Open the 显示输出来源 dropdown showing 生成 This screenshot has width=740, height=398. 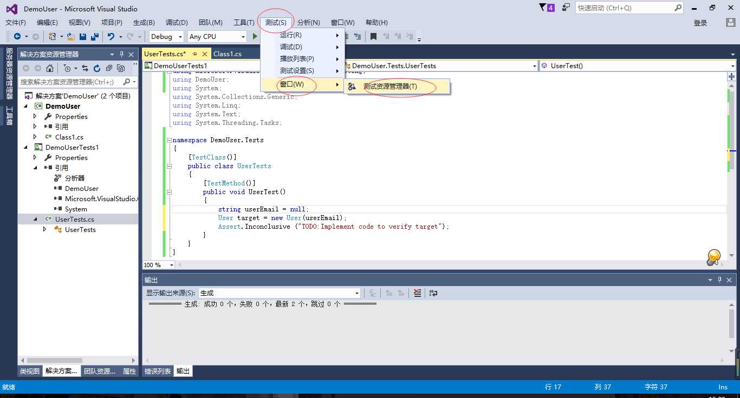[x=280, y=293]
